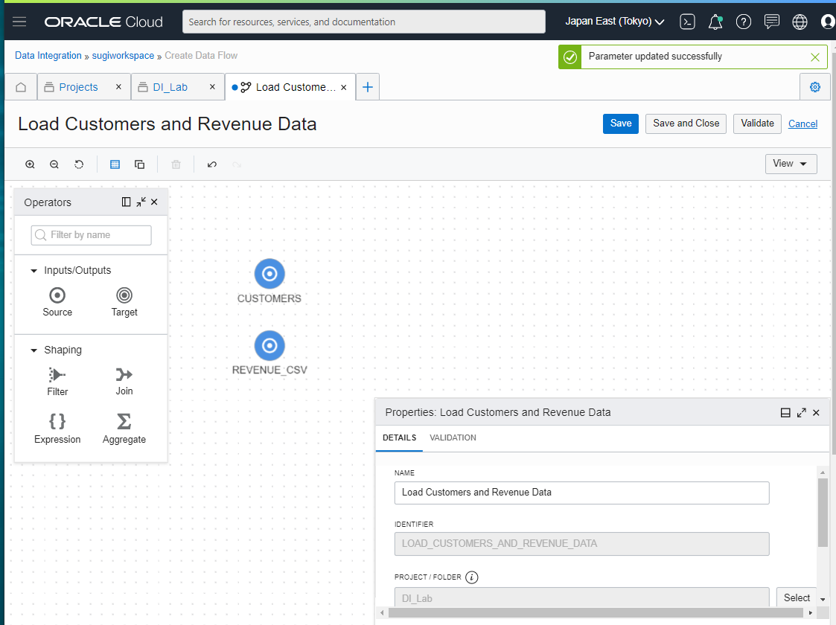The image size is (836, 625).
Task: Reset canvas zoom
Action: (79, 164)
